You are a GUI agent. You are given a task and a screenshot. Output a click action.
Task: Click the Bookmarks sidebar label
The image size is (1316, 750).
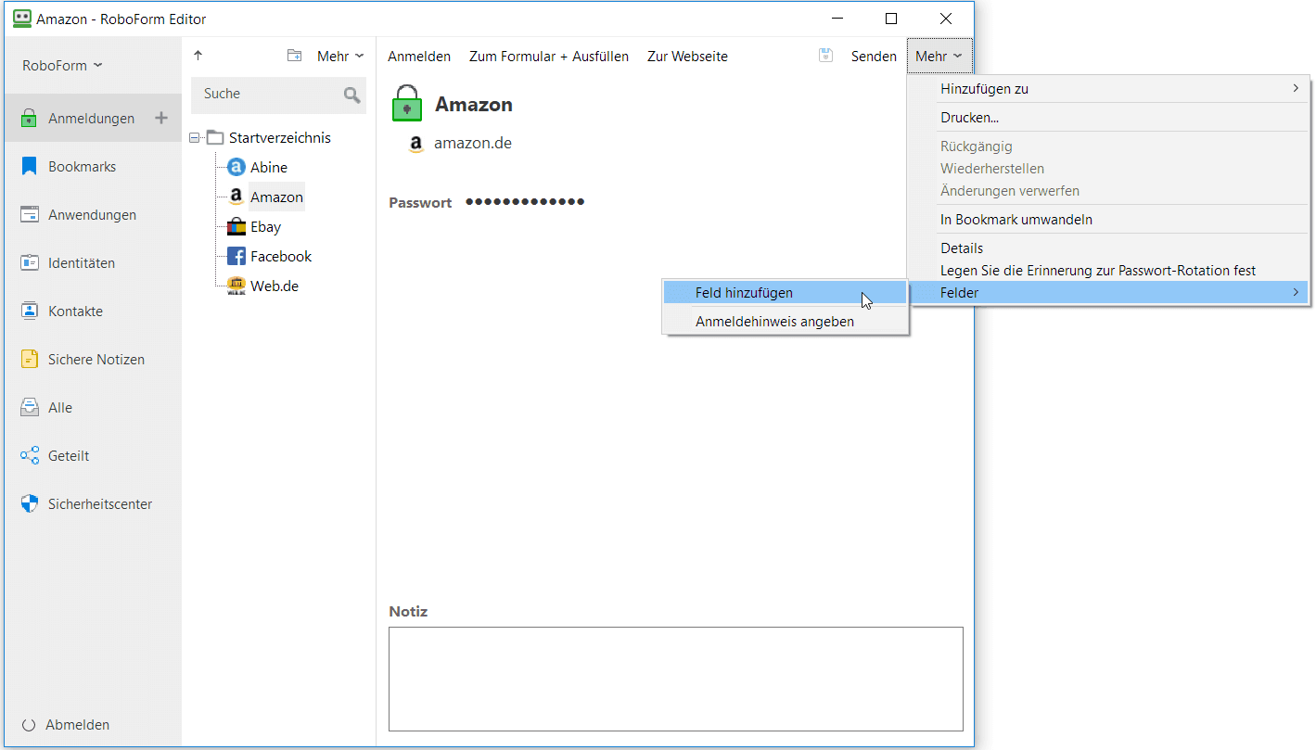click(83, 167)
